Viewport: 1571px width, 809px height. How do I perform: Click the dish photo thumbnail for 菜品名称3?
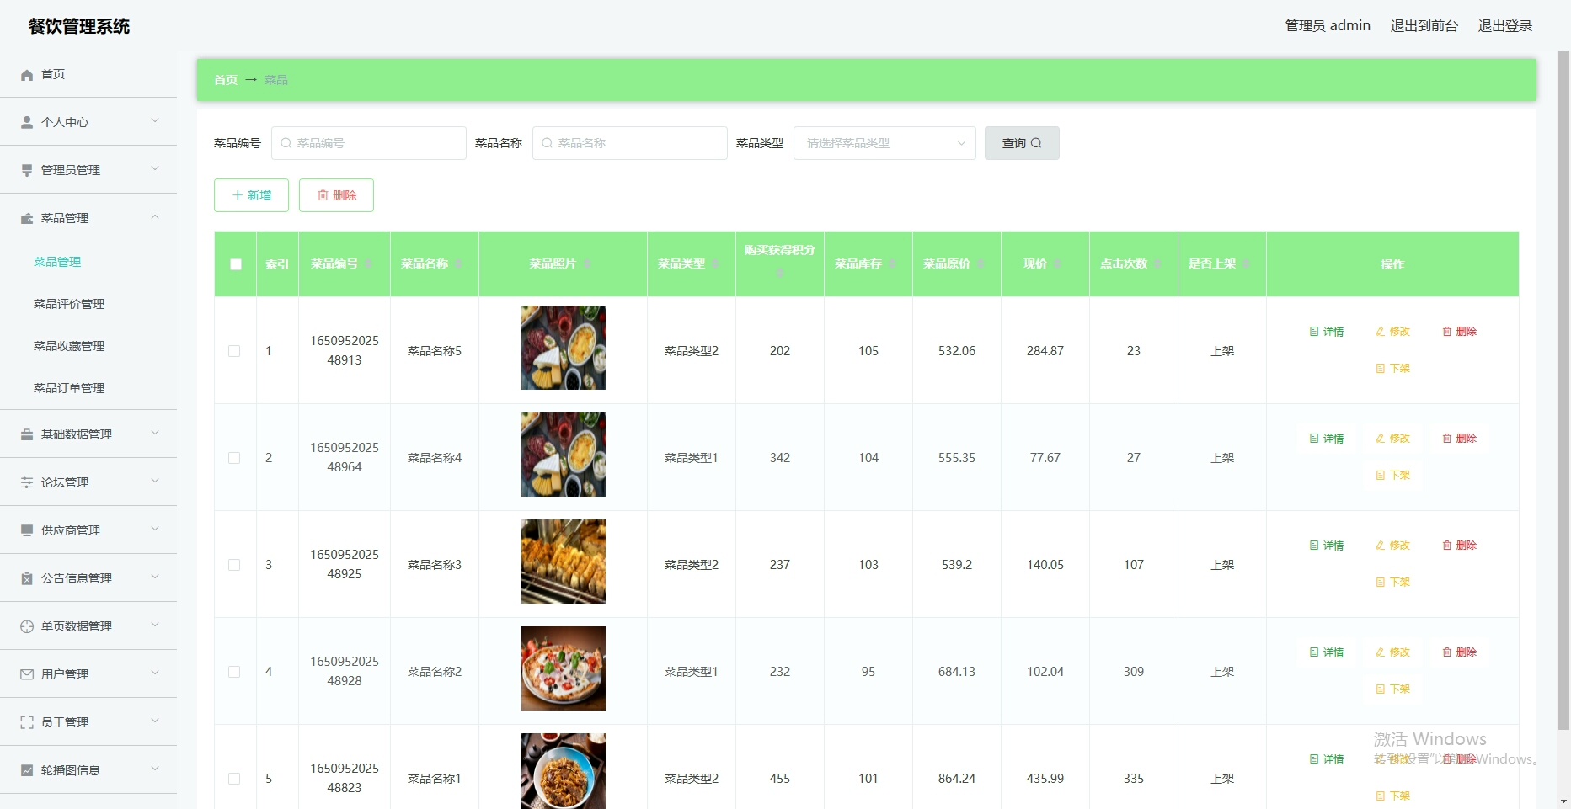click(564, 562)
